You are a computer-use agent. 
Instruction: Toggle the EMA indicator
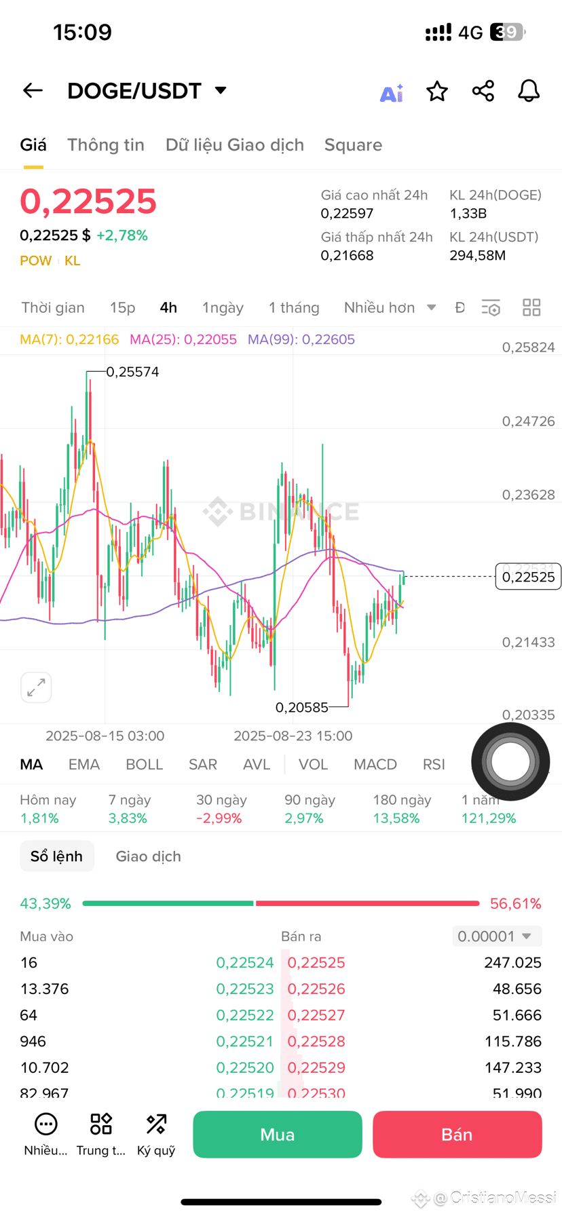84,765
